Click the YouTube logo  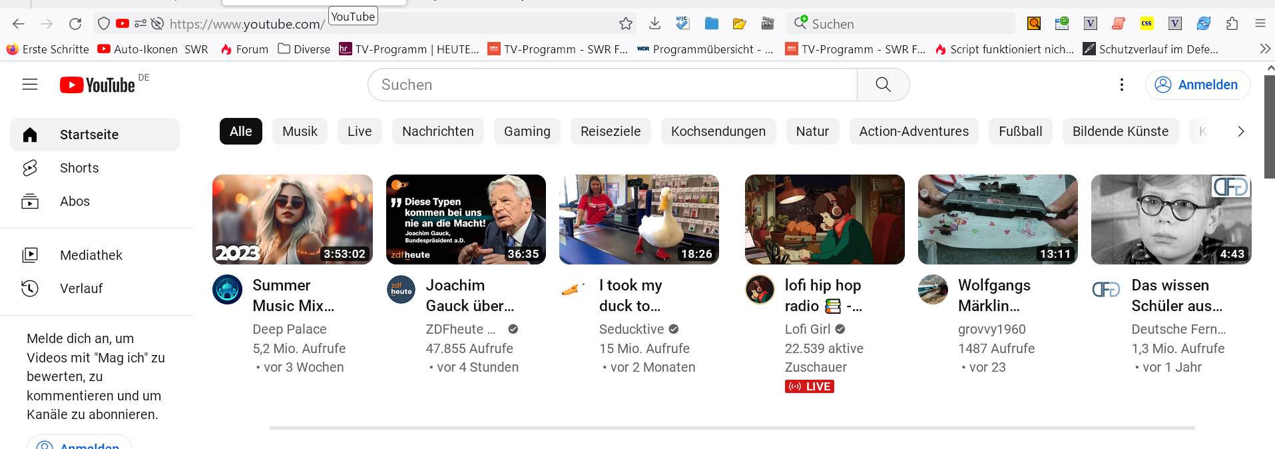97,85
